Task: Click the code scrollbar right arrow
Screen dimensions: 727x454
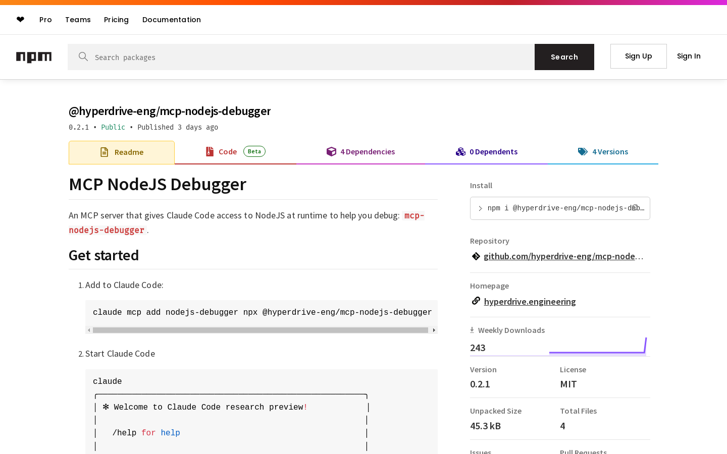Action: pos(434,330)
